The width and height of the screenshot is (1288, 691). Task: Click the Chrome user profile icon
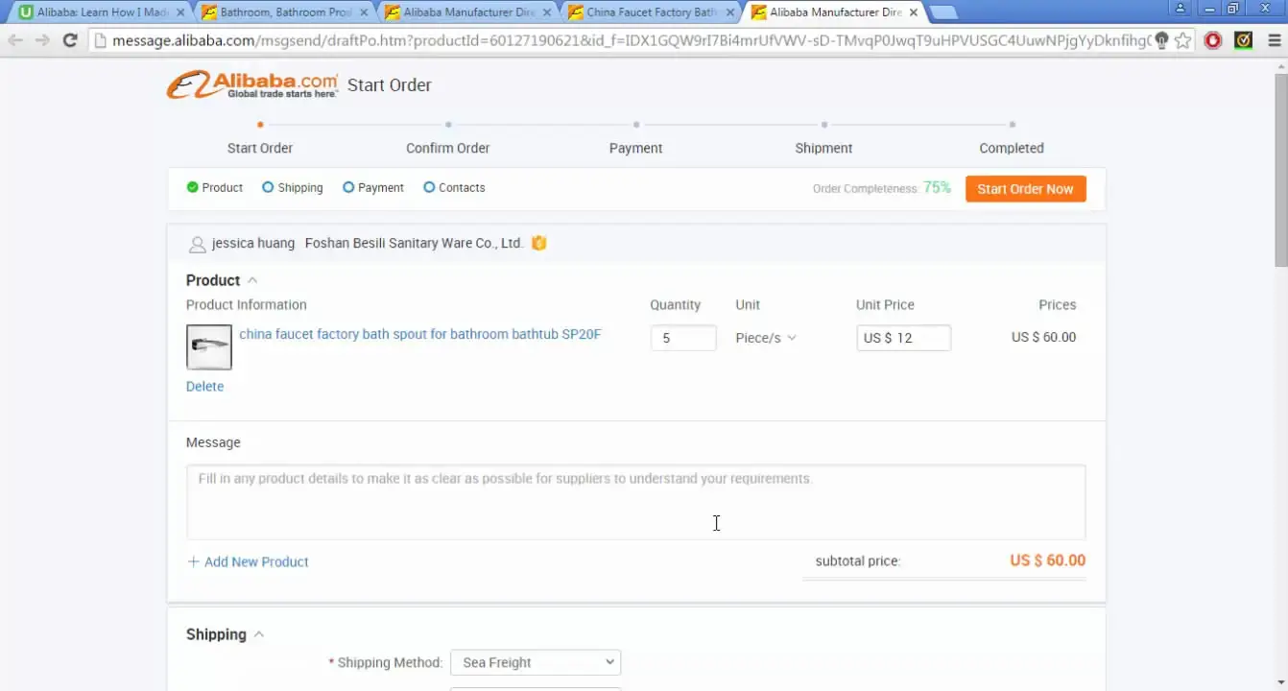1180,8
